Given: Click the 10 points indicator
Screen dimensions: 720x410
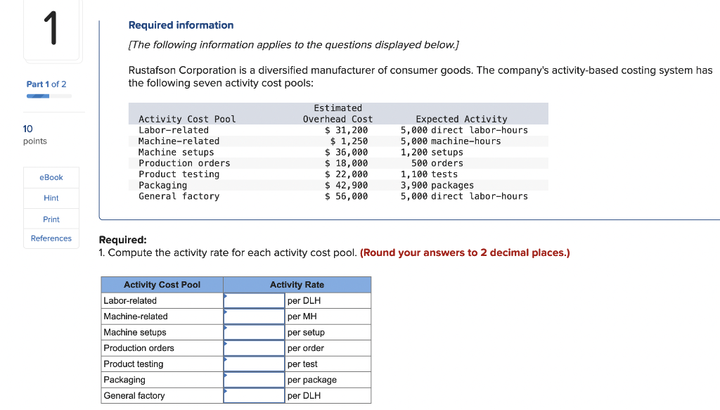Looking at the screenshot, I should (x=35, y=134).
